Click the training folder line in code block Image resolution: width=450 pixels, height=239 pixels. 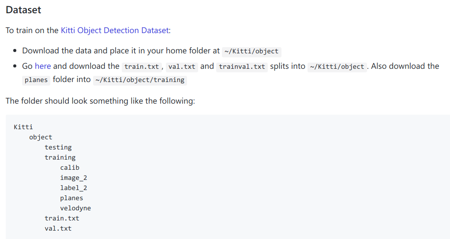pos(60,157)
